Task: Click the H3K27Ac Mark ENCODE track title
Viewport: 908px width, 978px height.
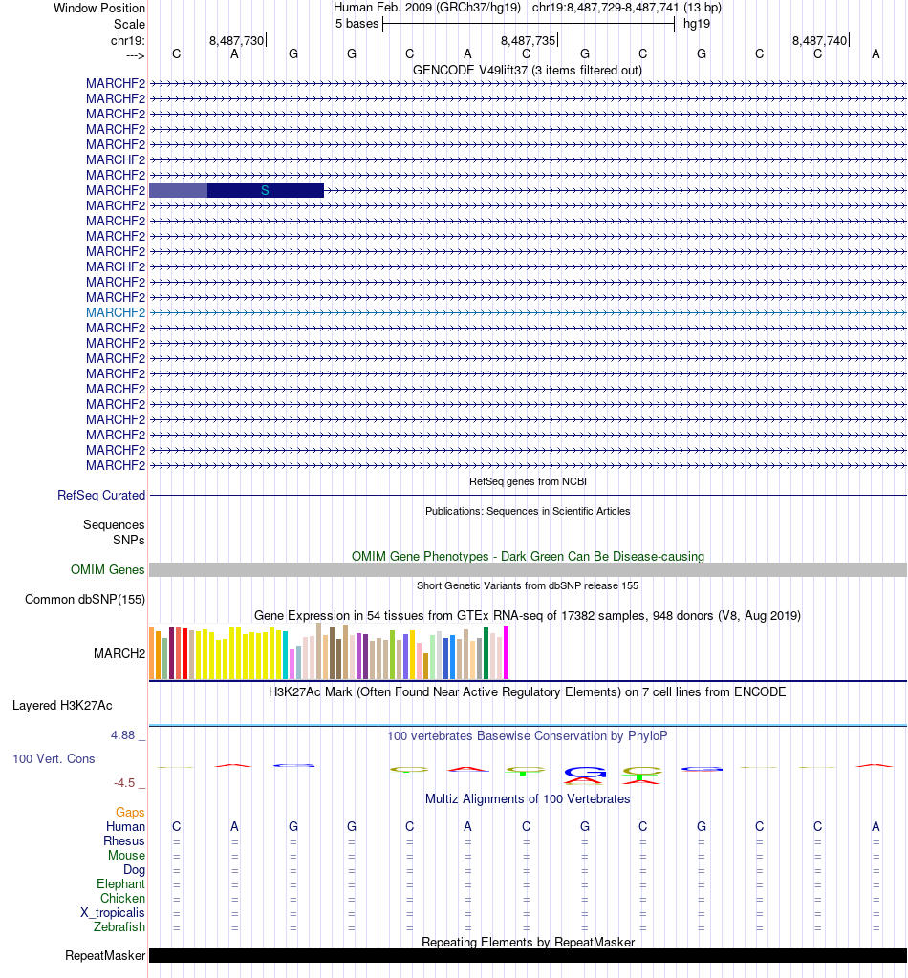Action: point(528,691)
